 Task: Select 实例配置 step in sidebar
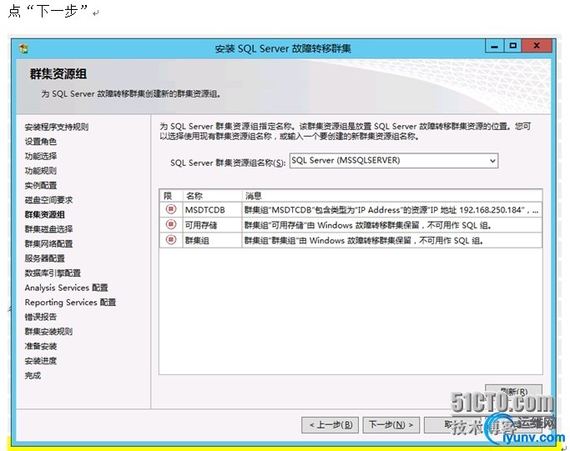[x=40, y=185]
